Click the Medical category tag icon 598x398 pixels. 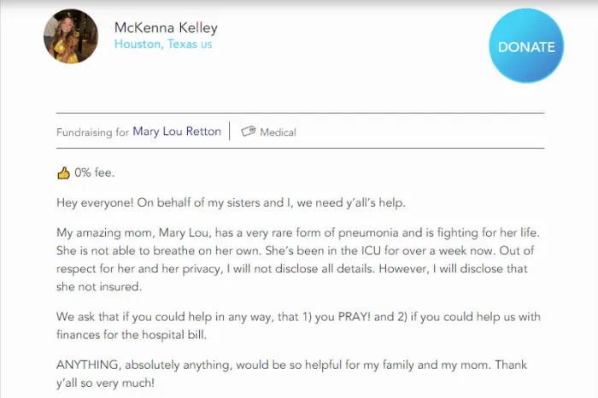249,132
